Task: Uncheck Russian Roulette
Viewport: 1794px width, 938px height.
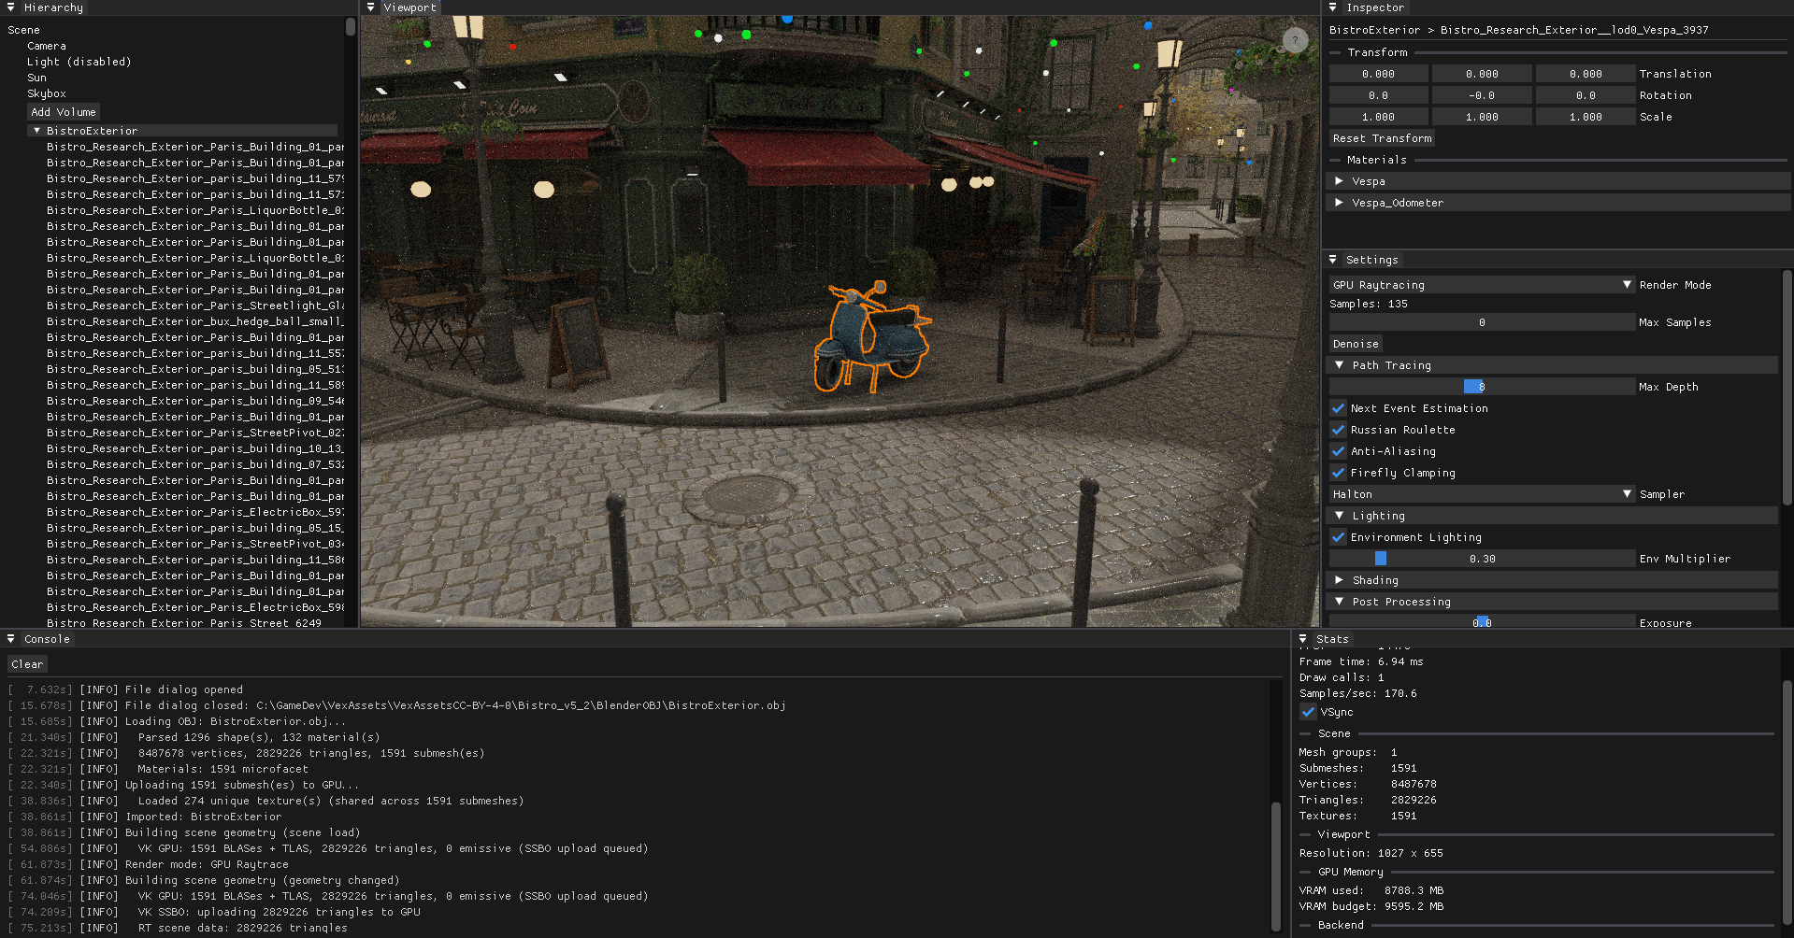Action: point(1339,430)
